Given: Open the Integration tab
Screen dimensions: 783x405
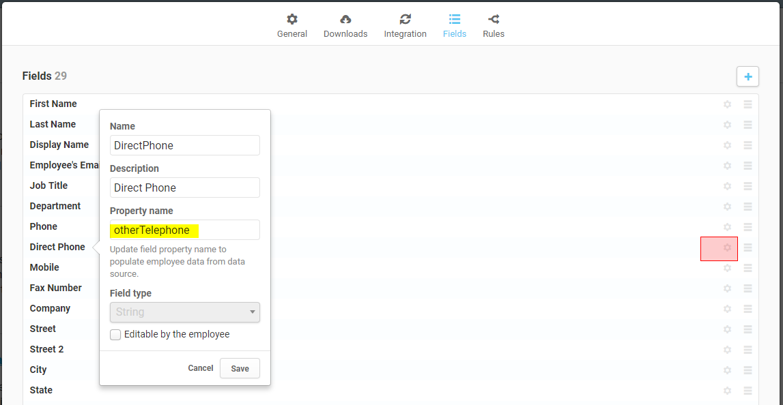Looking at the screenshot, I should [405, 27].
